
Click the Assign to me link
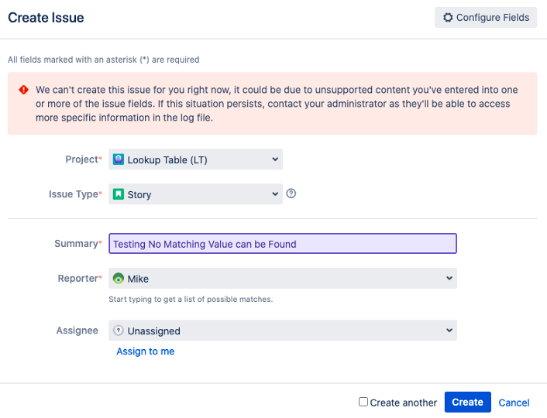146,351
